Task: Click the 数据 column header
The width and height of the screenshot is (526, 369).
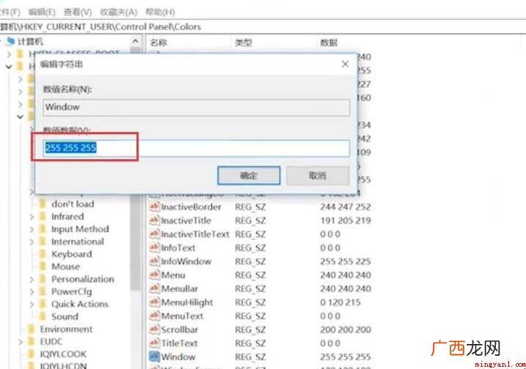Action: tap(329, 43)
